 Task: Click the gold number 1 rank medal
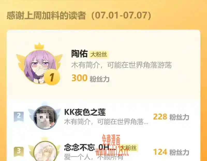[x=52, y=77]
